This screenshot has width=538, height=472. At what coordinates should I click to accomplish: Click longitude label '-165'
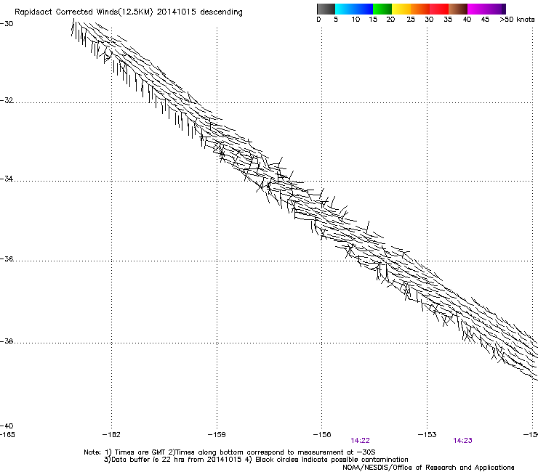7,435
